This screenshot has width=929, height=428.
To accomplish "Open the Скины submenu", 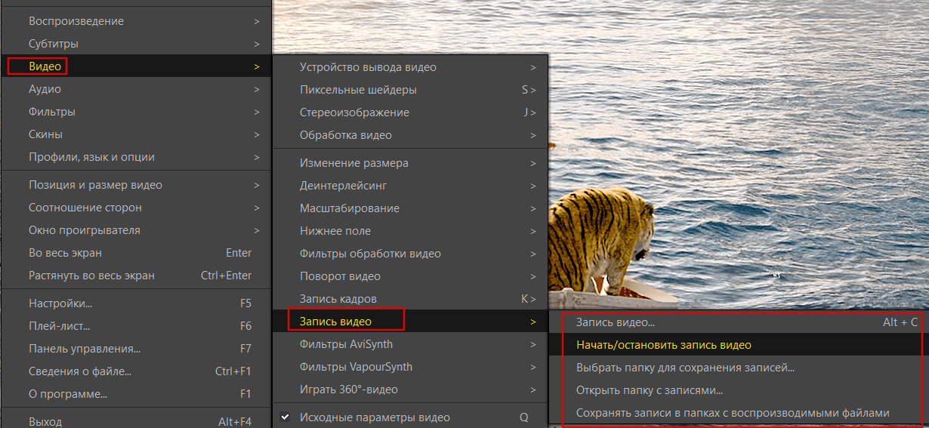I will pyautogui.click(x=45, y=134).
